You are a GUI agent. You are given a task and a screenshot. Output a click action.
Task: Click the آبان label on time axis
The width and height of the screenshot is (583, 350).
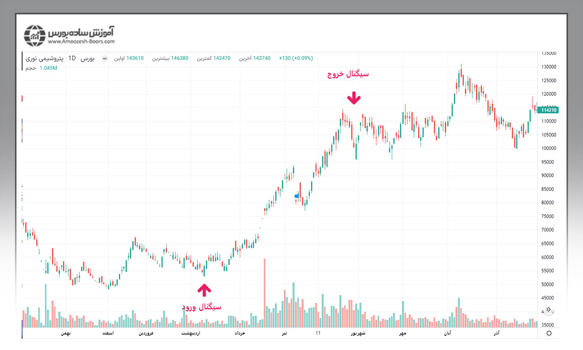pyautogui.click(x=447, y=333)
